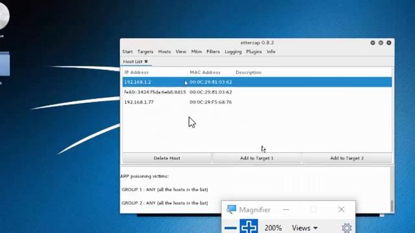Viewport: 415px width, 233px height.
Task: Click MAC address 00:0C:29:F5:68:76
Action: [x=211, y=102]
